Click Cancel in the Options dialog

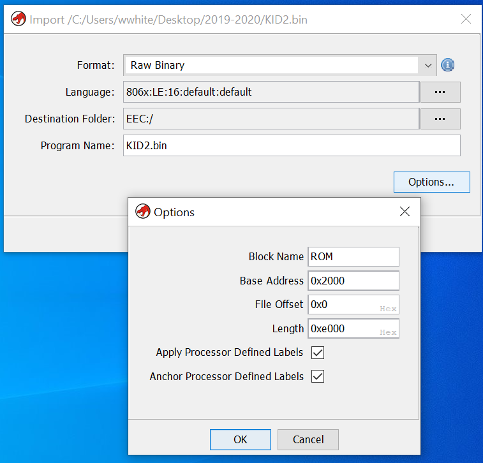[x=308, y=439]
